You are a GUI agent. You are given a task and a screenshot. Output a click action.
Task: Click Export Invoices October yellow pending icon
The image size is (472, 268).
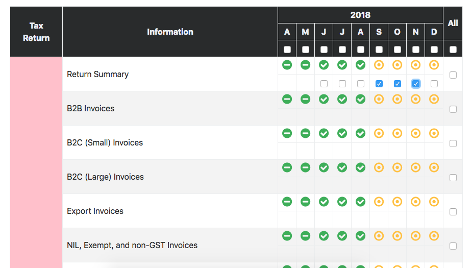pos(397,202)
